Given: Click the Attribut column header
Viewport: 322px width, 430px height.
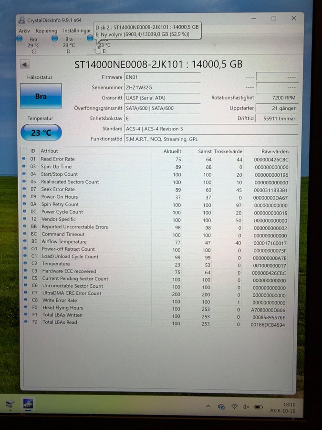Looking at the screenshot, I should 49,151.
